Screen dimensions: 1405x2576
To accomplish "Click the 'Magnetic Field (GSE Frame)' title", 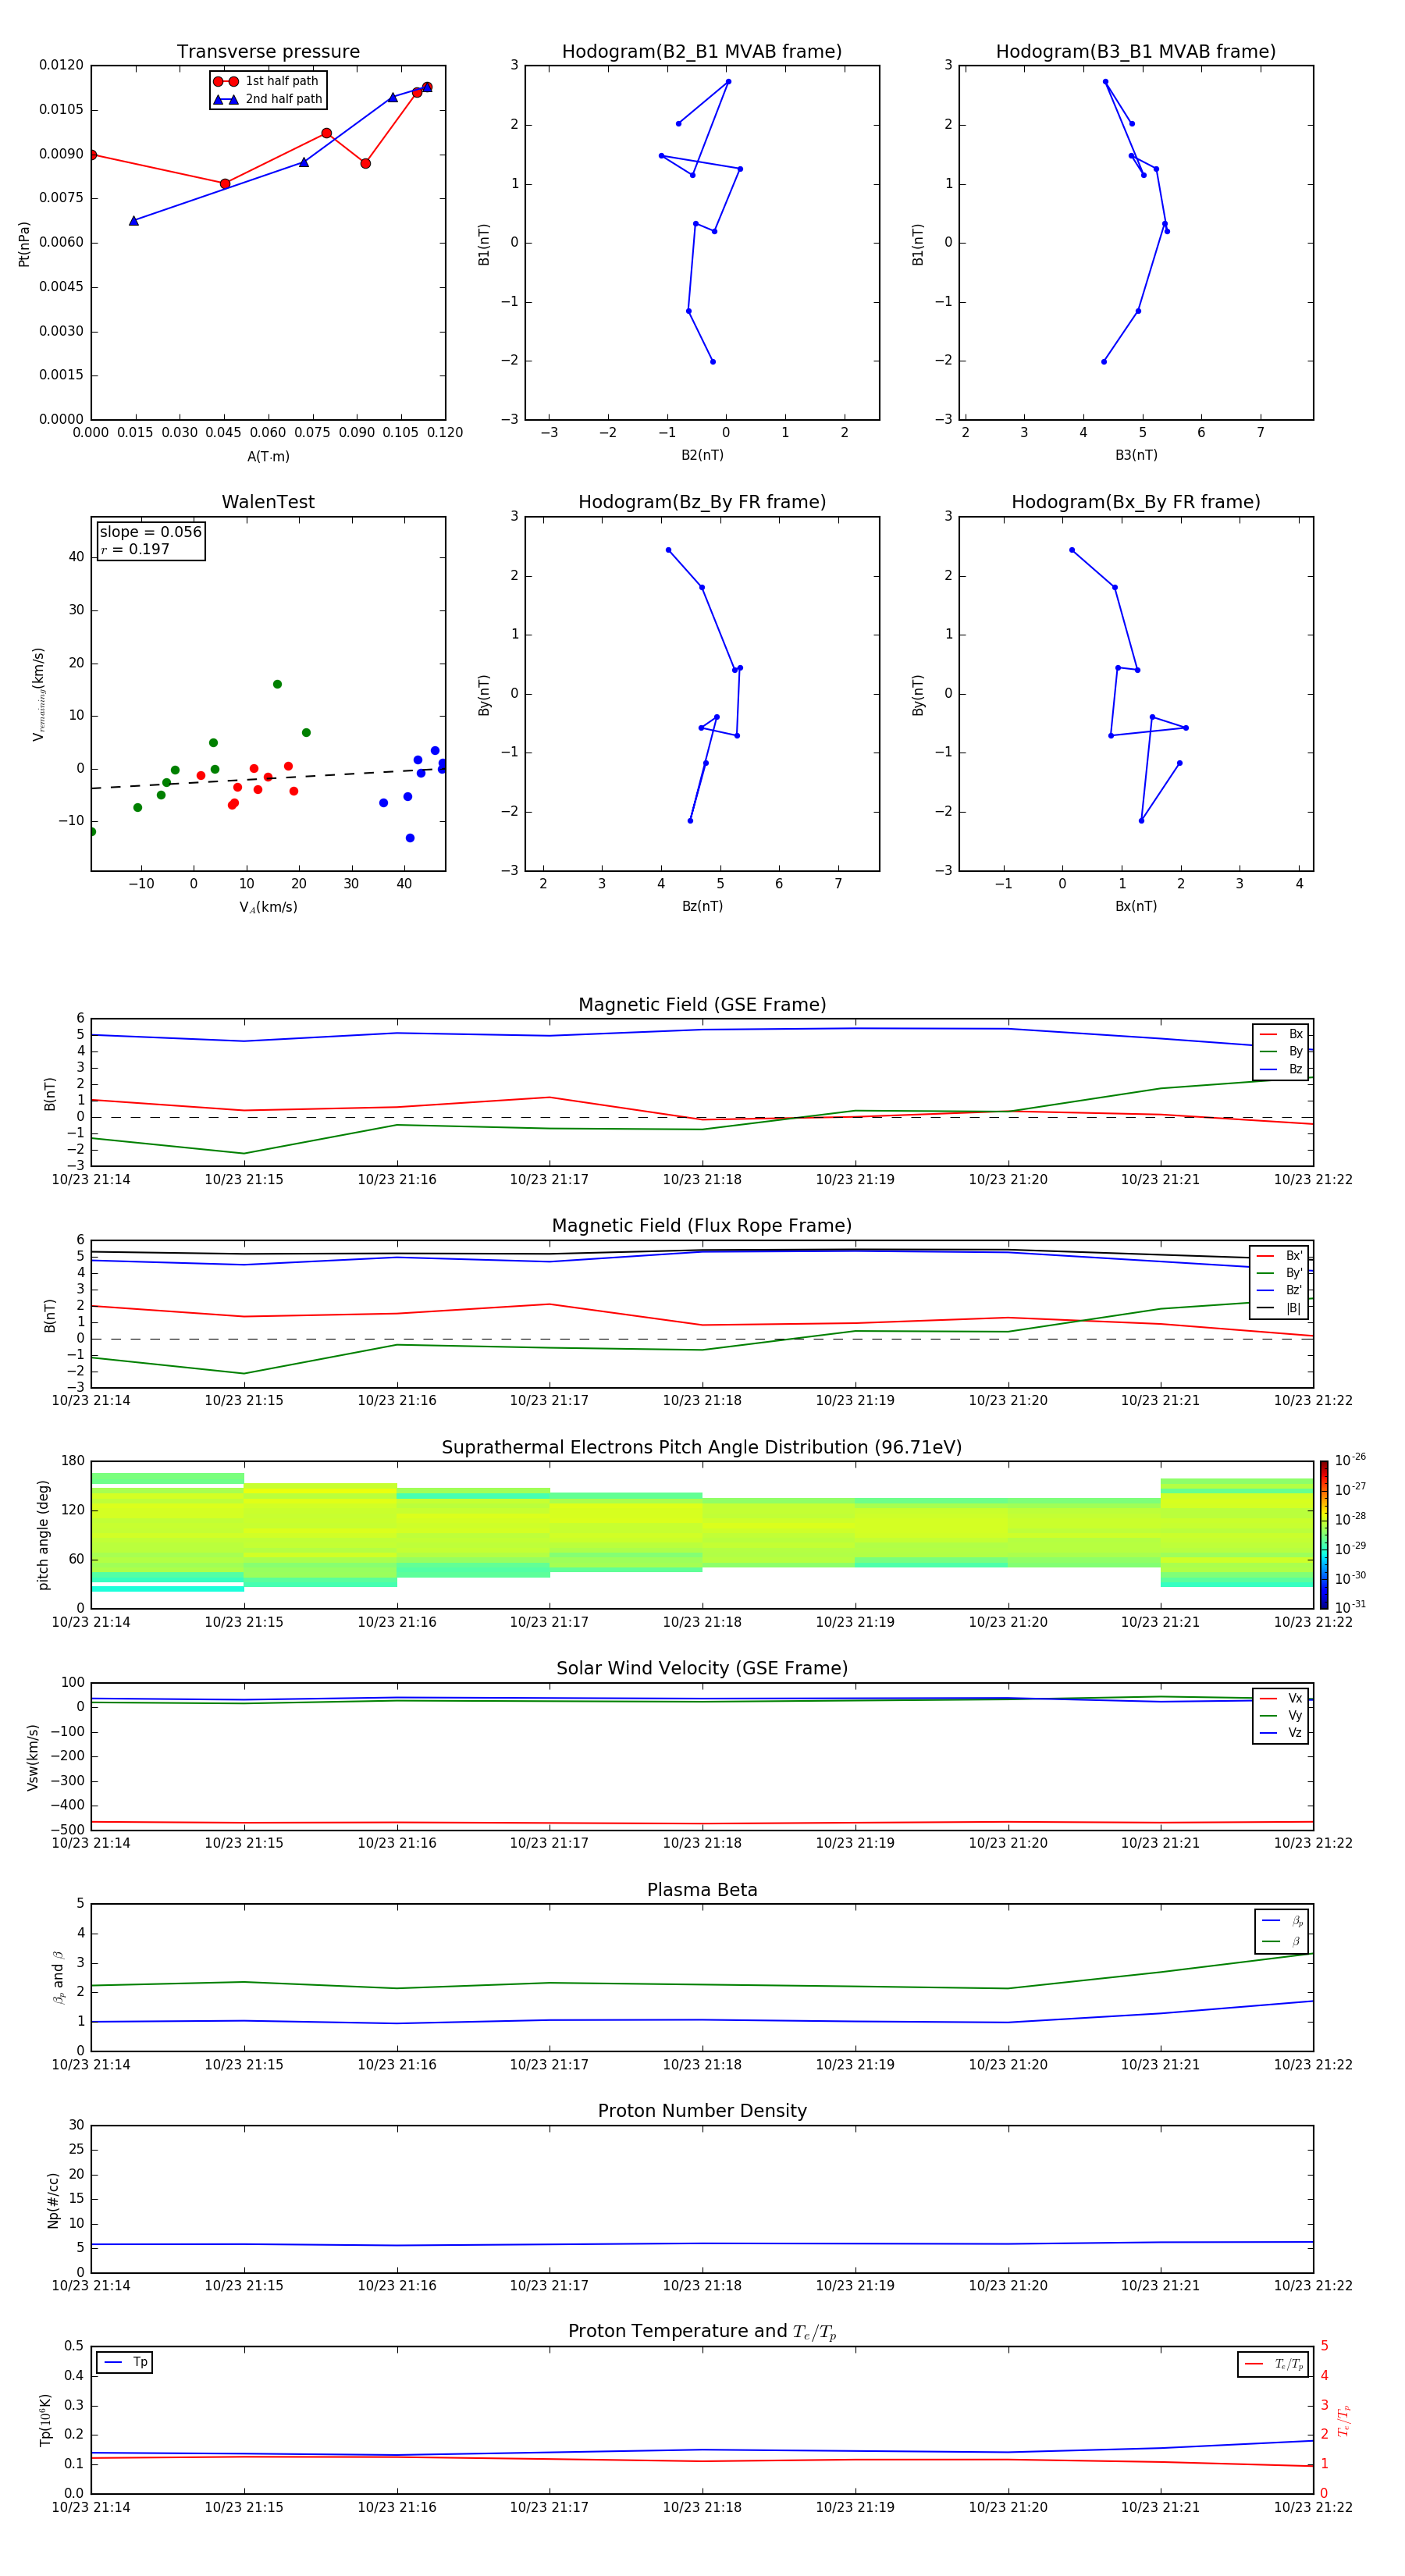I will point(702,1005).
